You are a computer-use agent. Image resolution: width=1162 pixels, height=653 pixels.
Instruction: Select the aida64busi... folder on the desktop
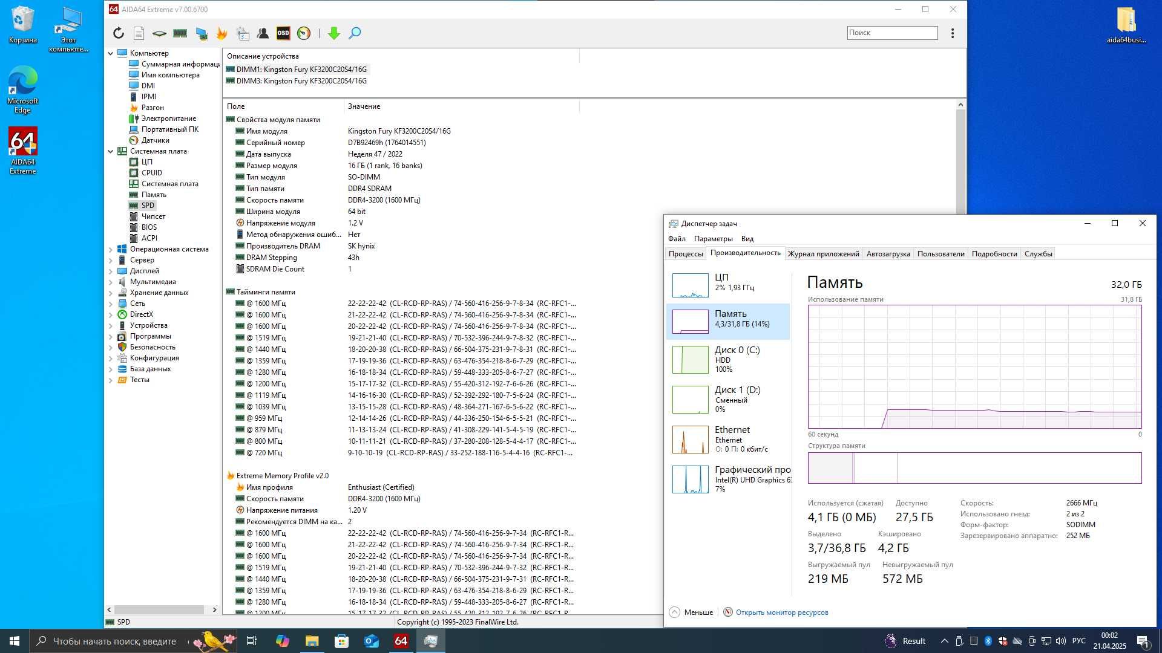tap(1126, 25)
